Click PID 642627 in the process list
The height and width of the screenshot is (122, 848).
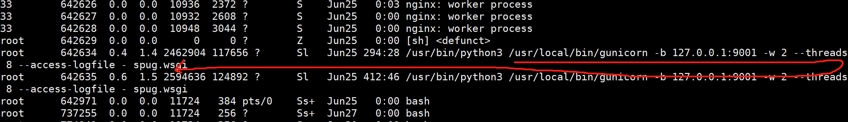pos(79,16)
